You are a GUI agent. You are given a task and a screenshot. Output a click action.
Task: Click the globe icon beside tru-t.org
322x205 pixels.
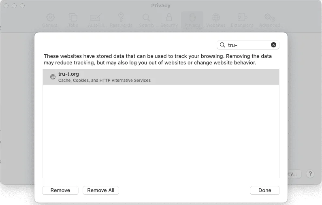coord(53,77)
